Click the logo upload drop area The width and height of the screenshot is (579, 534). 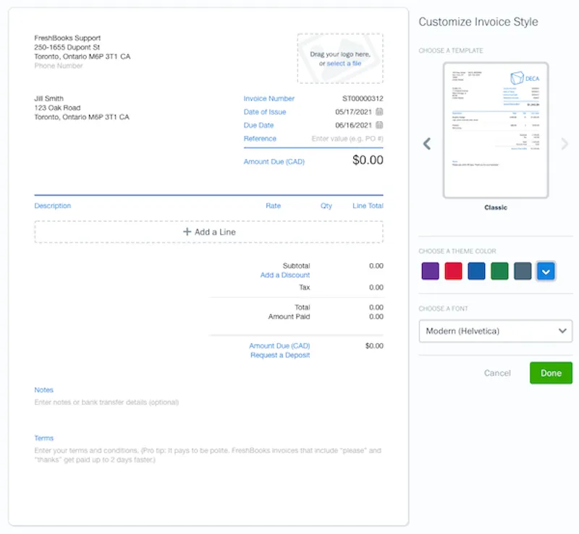pyautogui.click(x=340, y=59)
